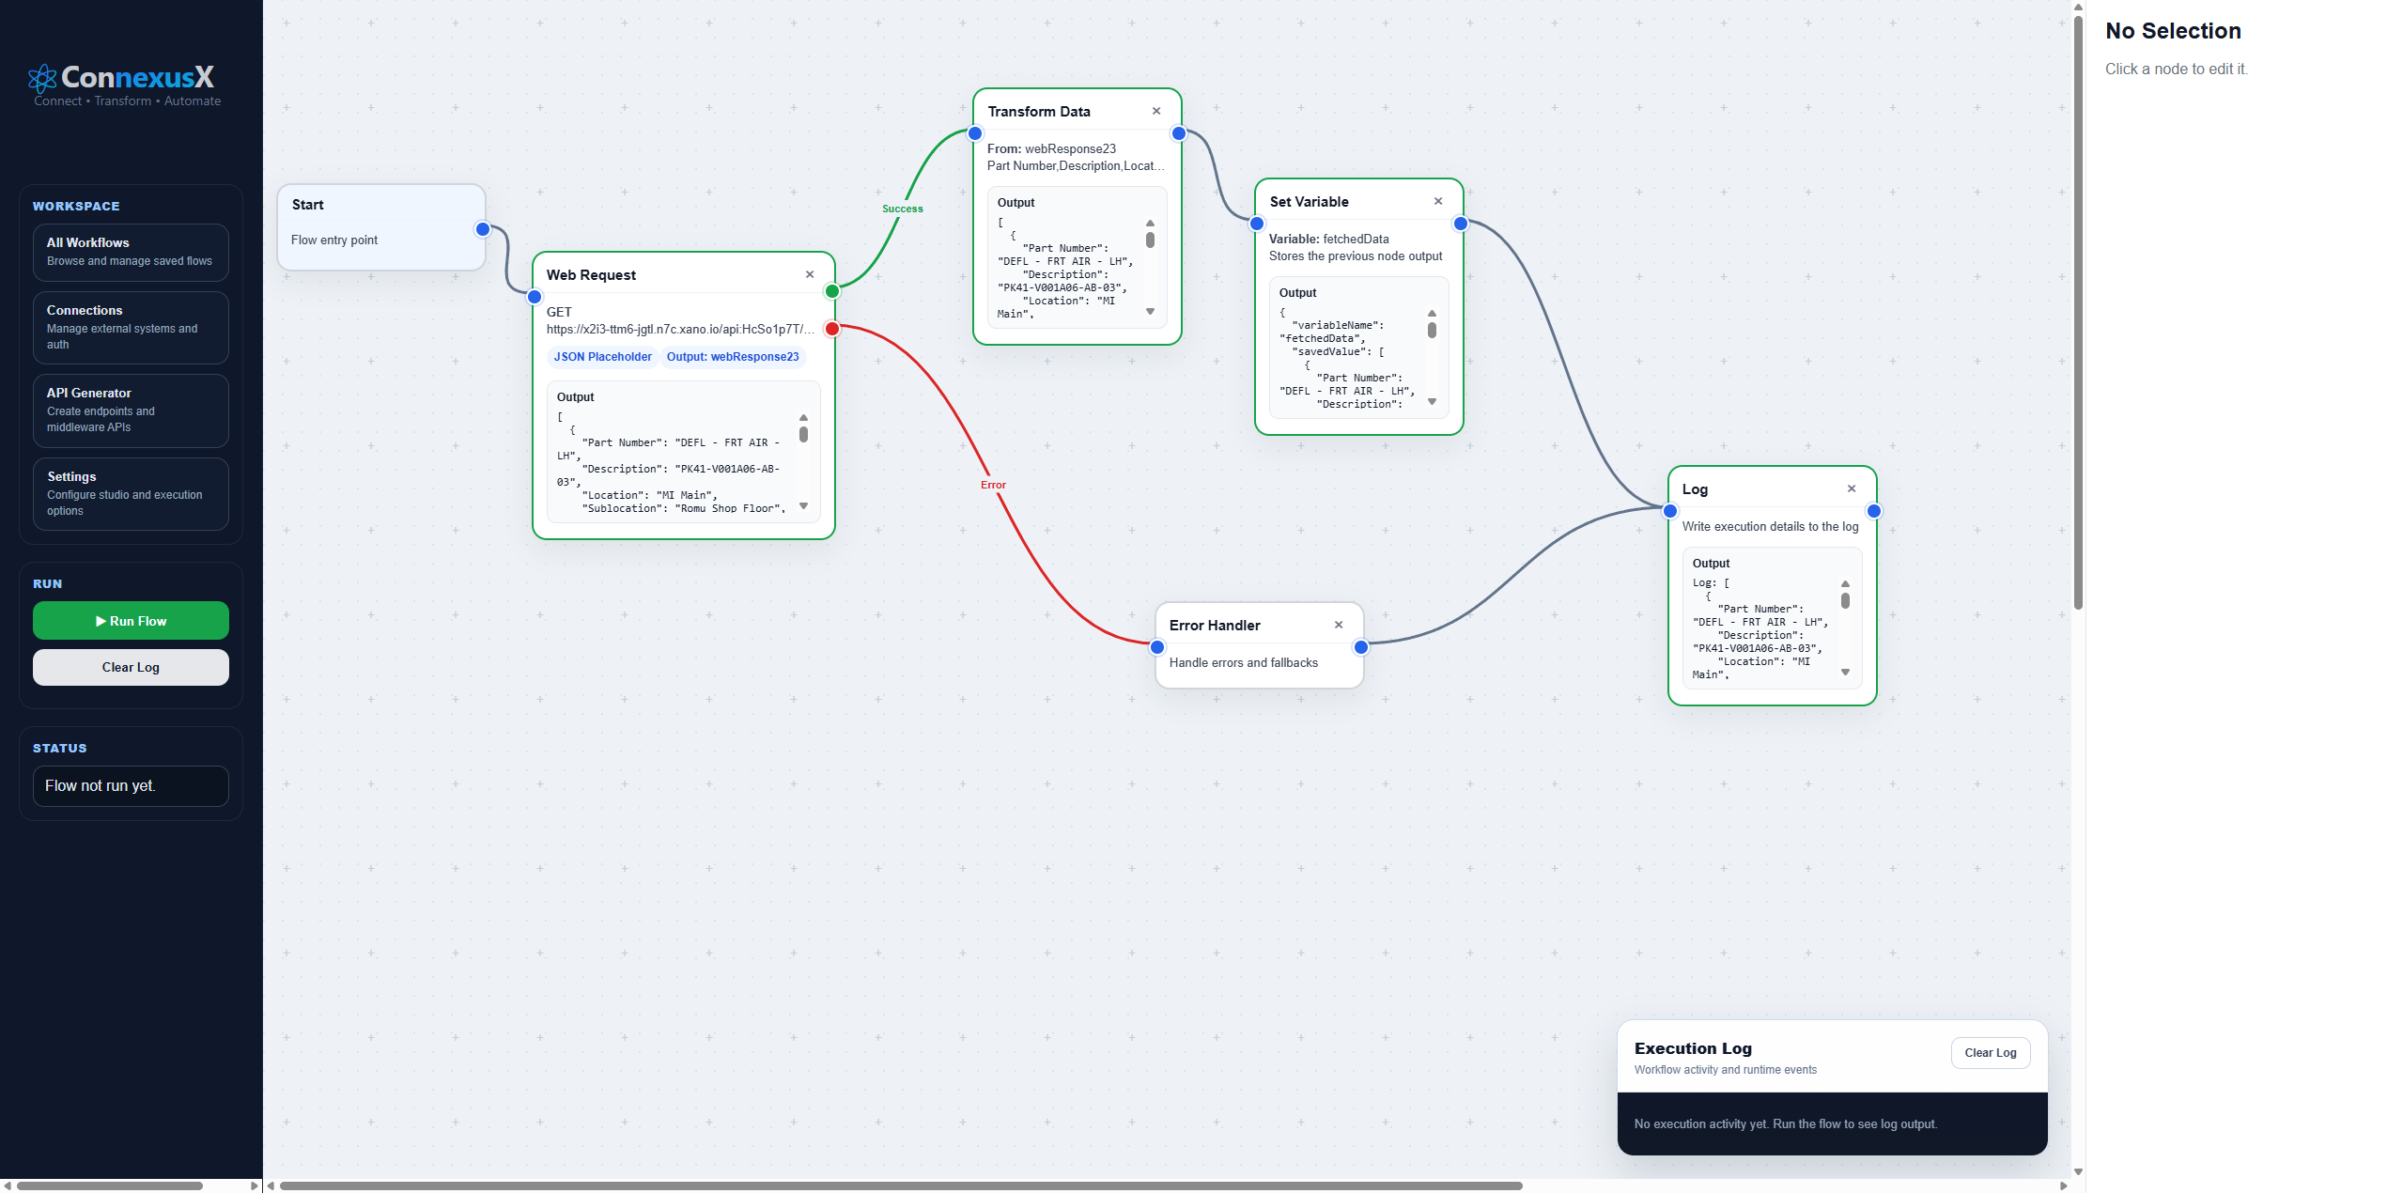Screen dimensions: 2403x1193
Task: Close the Transform Data node
Action: (x=1156, y=110)
